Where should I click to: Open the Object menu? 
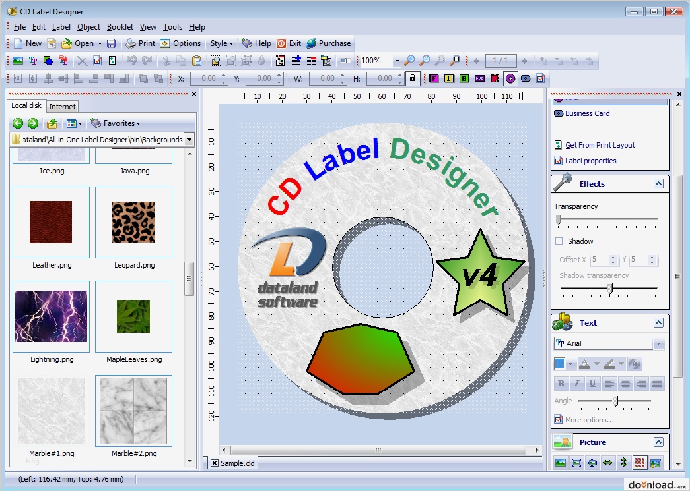point(88,27)
